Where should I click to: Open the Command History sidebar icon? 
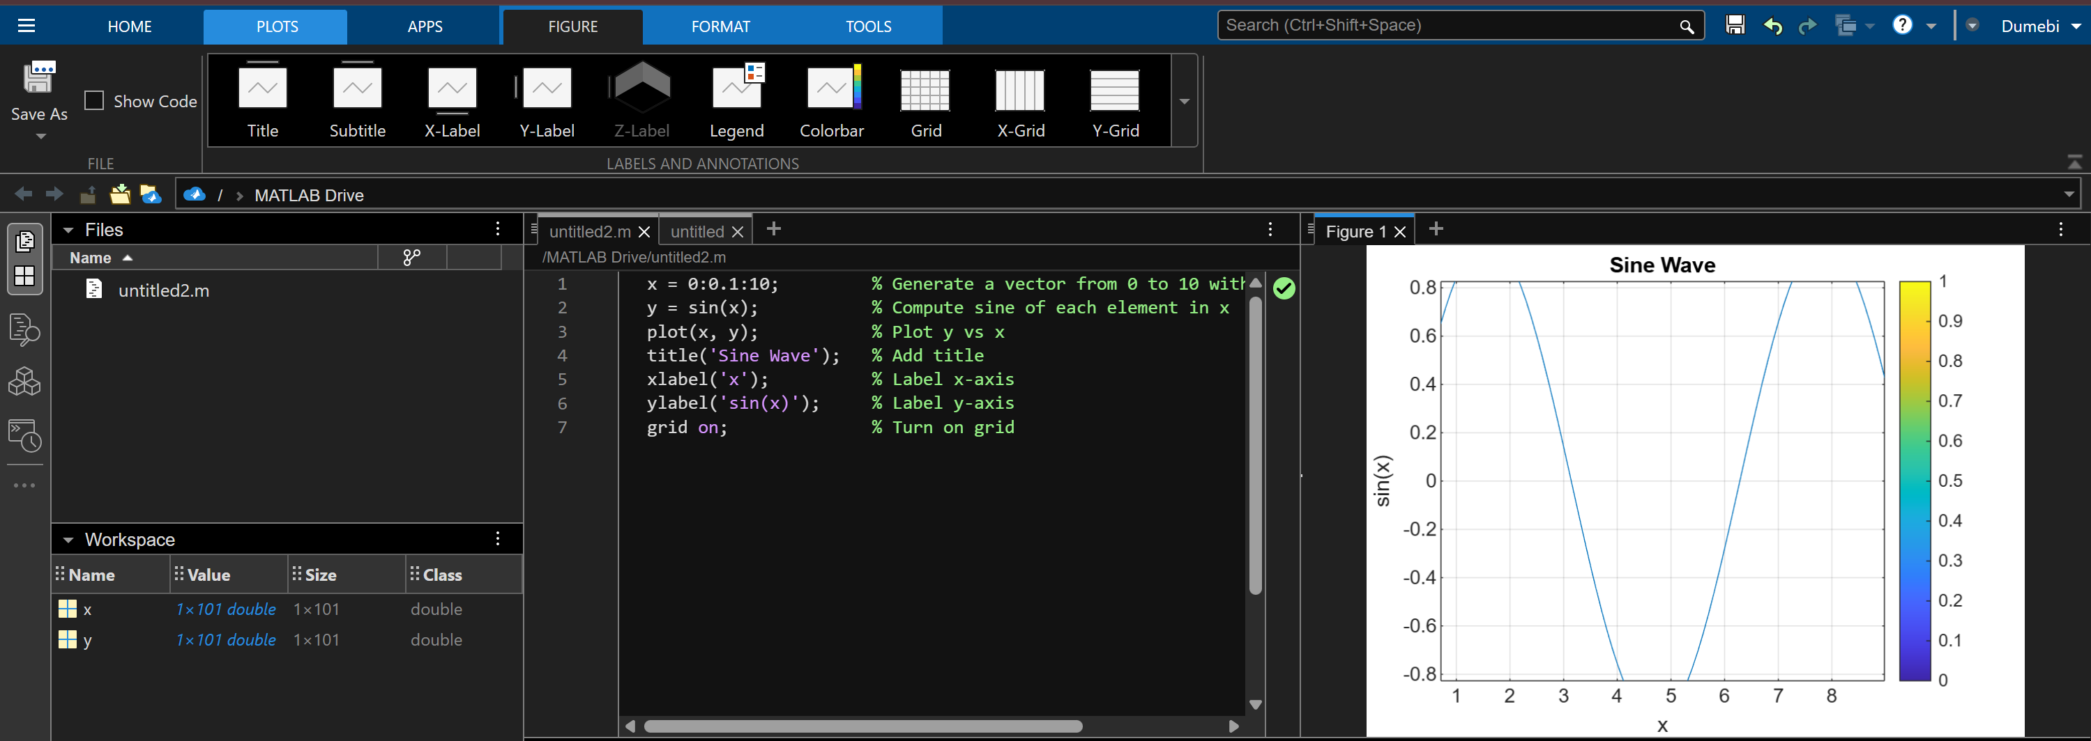click(x=24, y=435)
